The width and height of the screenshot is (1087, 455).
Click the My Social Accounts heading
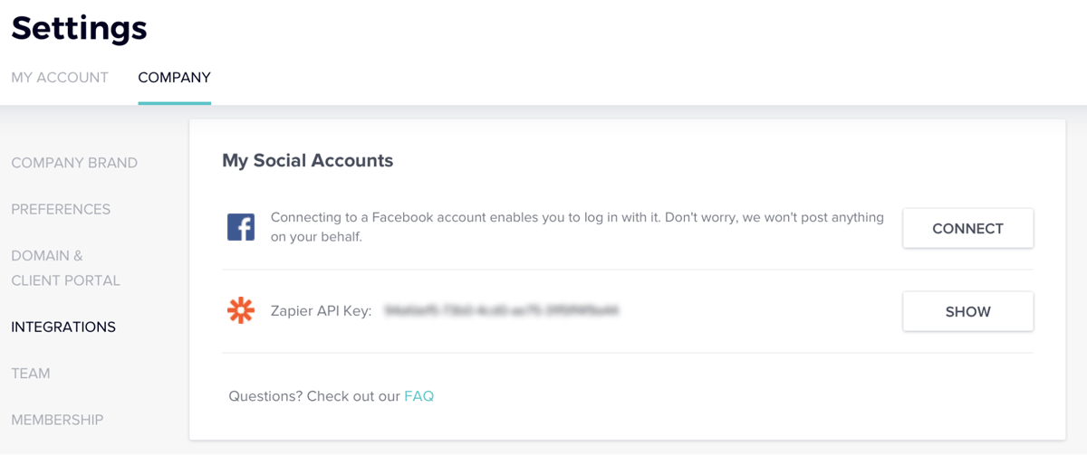(308, 161)
